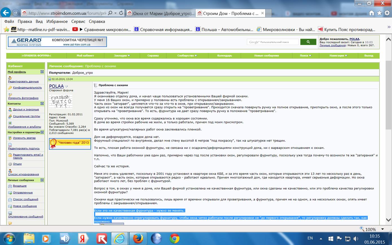Collapse the Настройки и параметры section
Viewport: 392px width, 245px height.
tap(42, 132)
